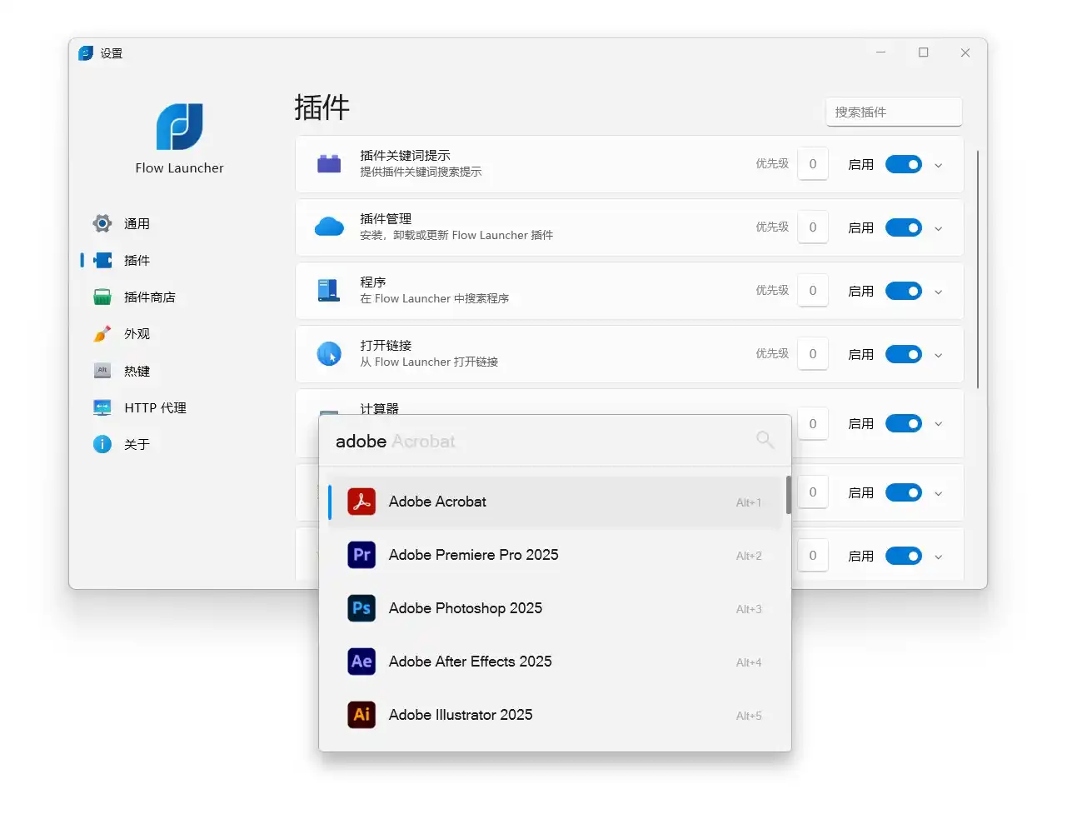This screenshot has width=1067, height=814.
Task: Click the keyboard key icon beside 热键
Action: (102, 370)
